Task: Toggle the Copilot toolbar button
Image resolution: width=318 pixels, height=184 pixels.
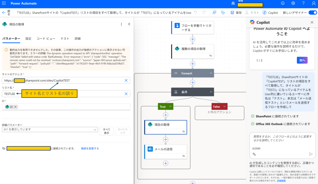Action: 270,12
